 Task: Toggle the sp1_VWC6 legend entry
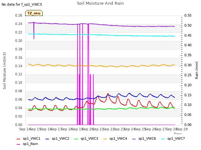[x=144, y=139]
